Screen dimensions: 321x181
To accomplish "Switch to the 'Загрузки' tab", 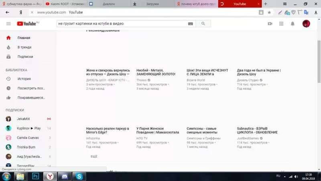I will (x=152, y=4).
